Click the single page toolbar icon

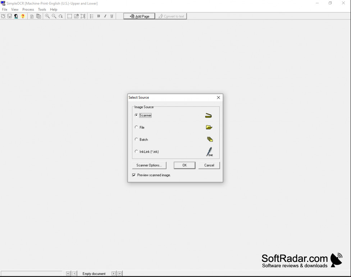click(32, 16)
